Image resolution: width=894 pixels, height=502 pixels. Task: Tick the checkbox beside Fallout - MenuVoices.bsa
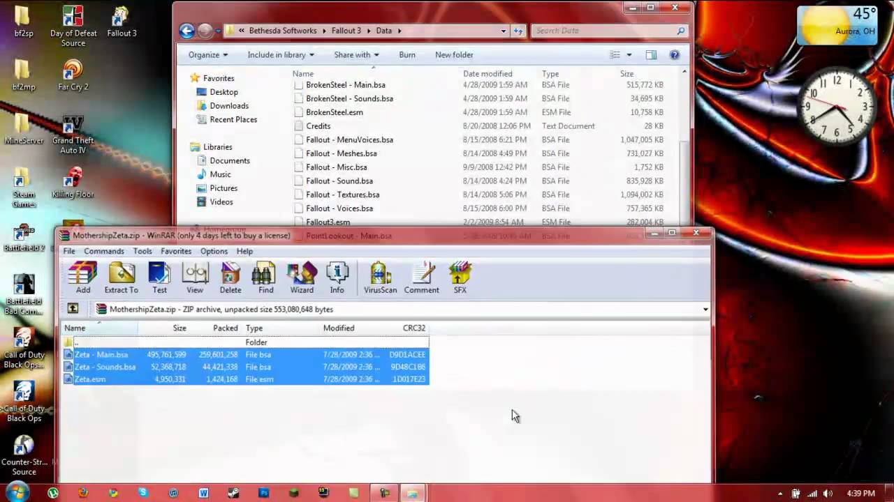298,140
